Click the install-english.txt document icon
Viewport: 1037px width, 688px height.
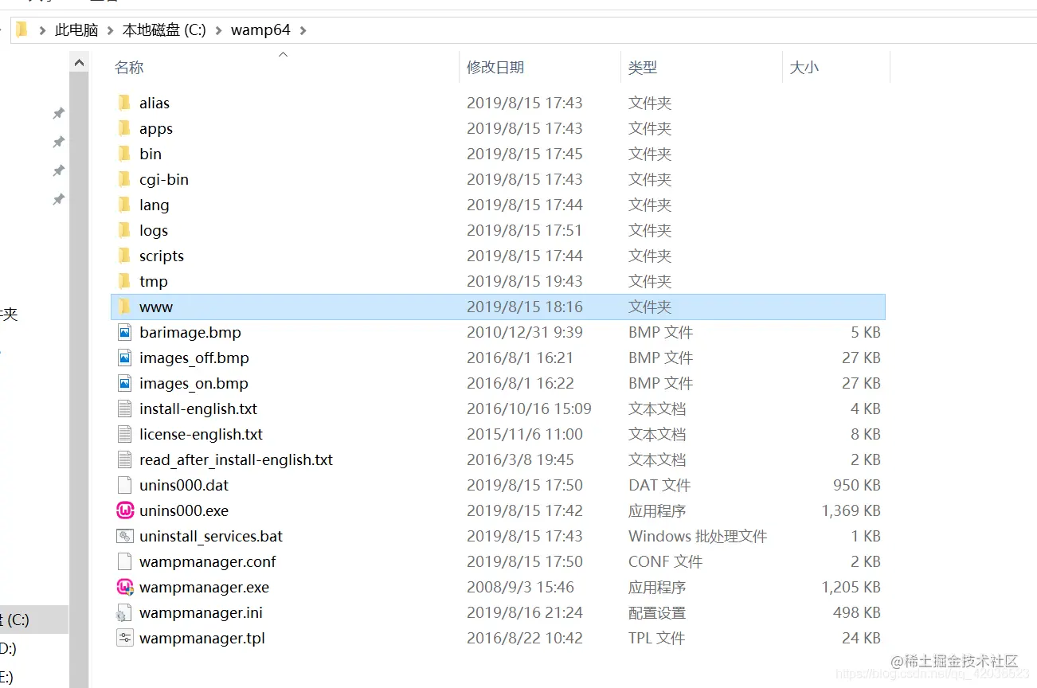[x=124, y=408]
